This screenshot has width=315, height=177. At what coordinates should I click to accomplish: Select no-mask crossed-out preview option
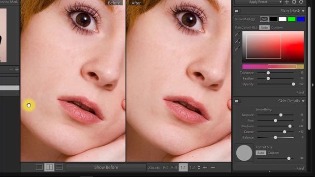pos(264,19)
